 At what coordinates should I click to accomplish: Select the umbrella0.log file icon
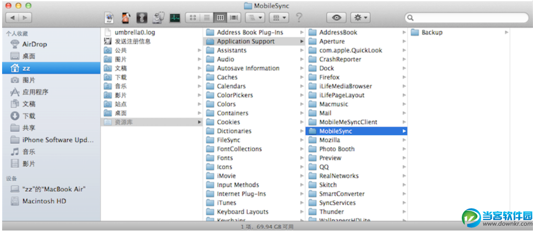[x=108, y=32]
